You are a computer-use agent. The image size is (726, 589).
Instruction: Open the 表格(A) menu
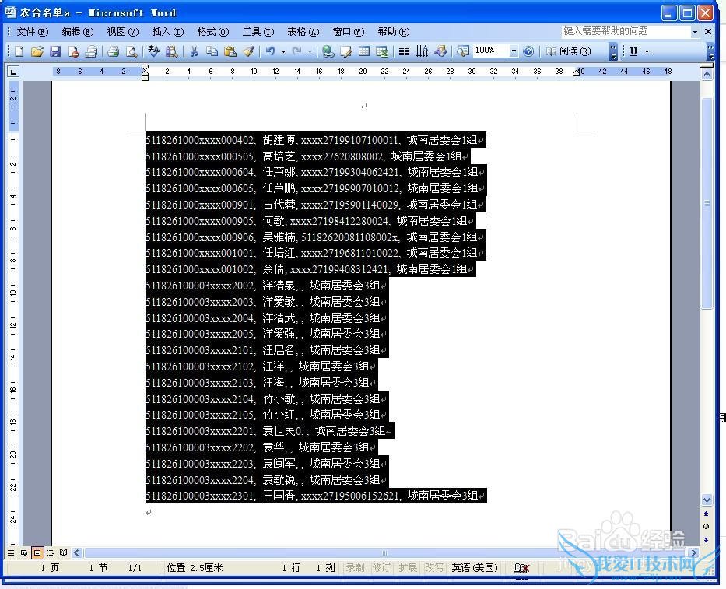tap(303, 32)
